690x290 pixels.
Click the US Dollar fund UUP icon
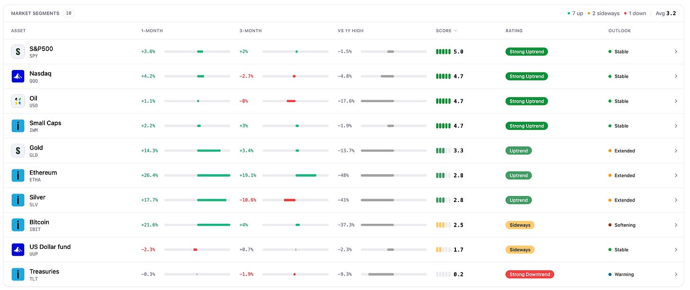tap(18, 249)
